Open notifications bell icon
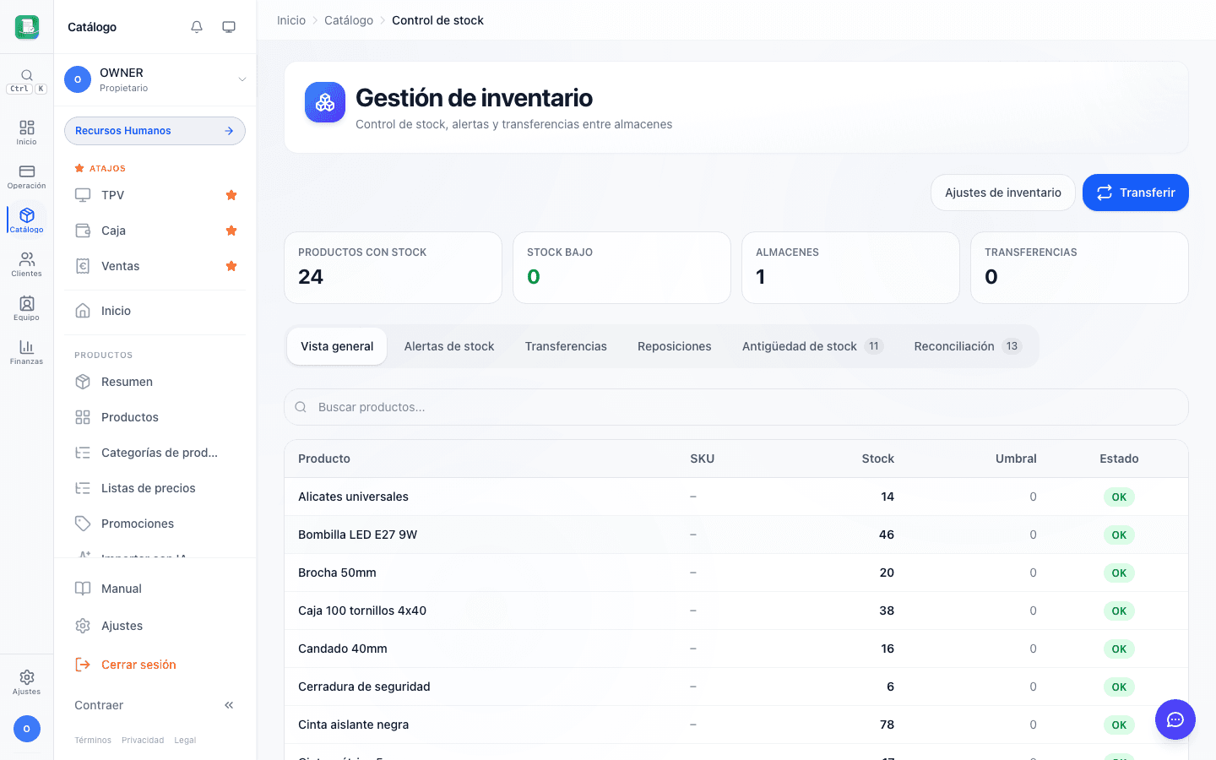This screenshot has height=760, width=1216. pos(197,27)
